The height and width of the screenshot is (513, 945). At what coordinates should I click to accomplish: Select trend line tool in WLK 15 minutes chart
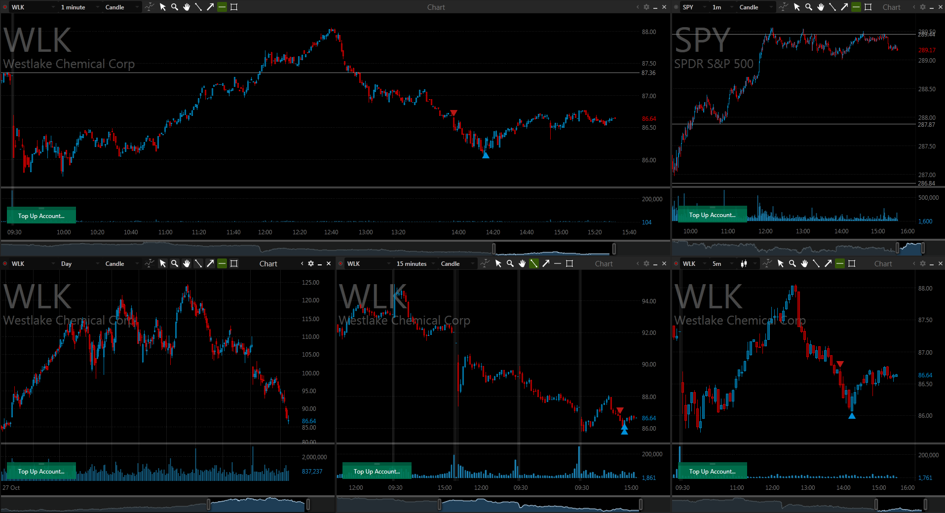[534, 263]
